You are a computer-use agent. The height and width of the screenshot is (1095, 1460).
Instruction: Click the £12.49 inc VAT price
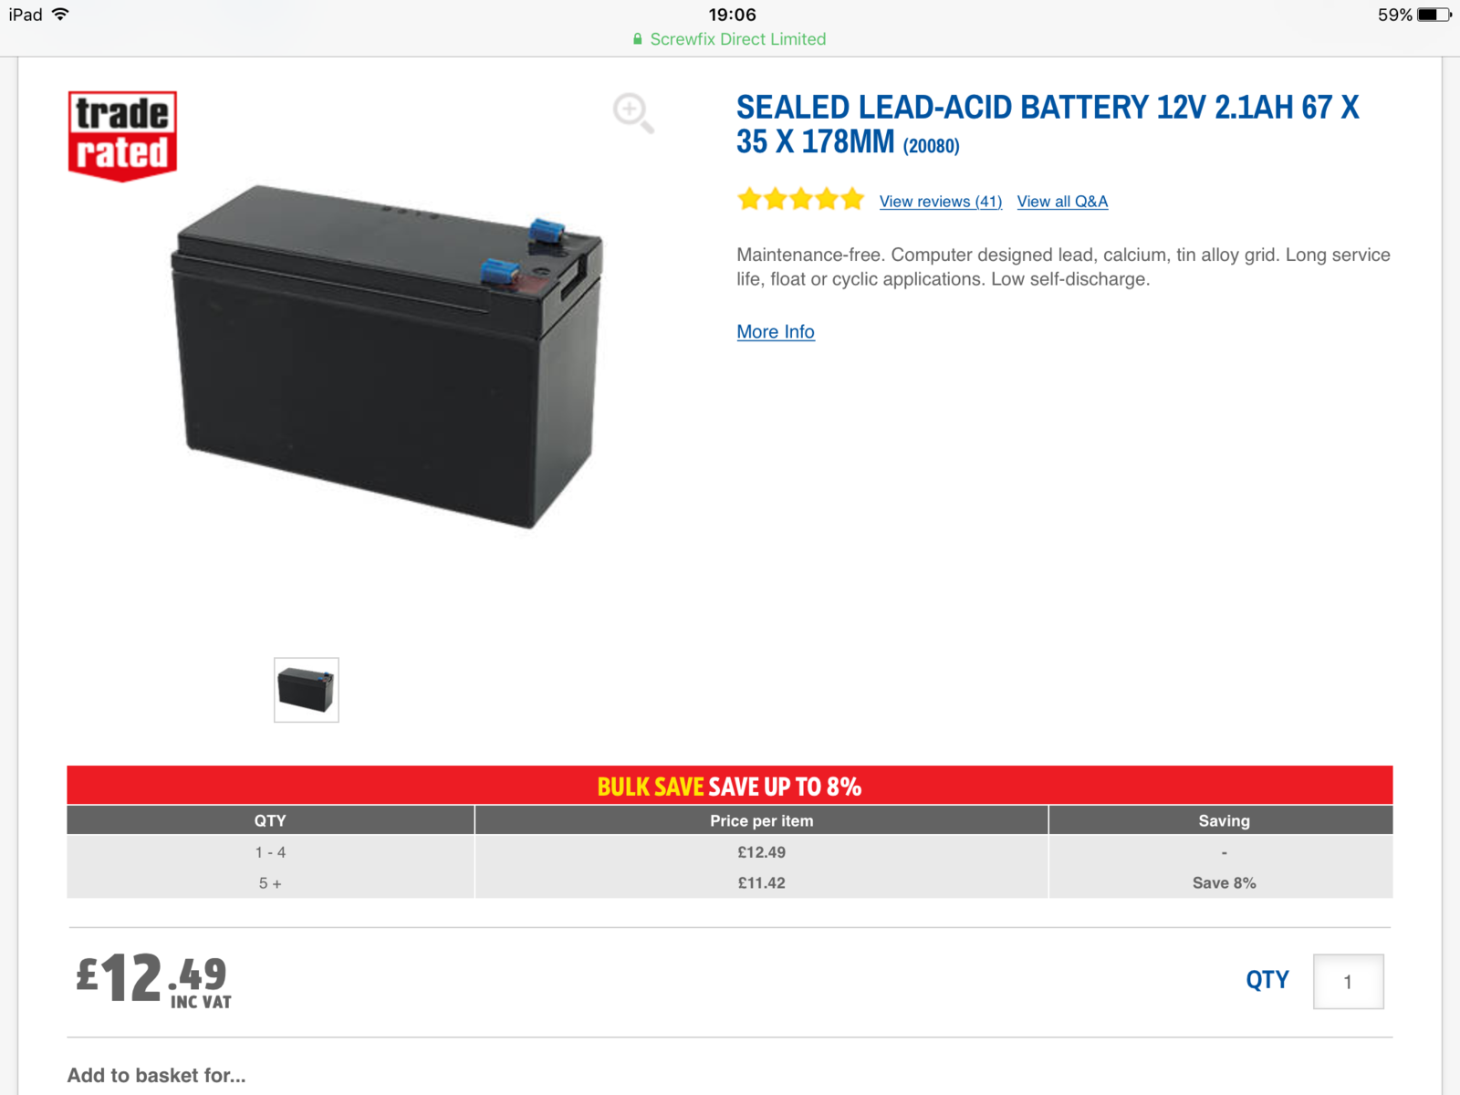(x=153, y=980)
